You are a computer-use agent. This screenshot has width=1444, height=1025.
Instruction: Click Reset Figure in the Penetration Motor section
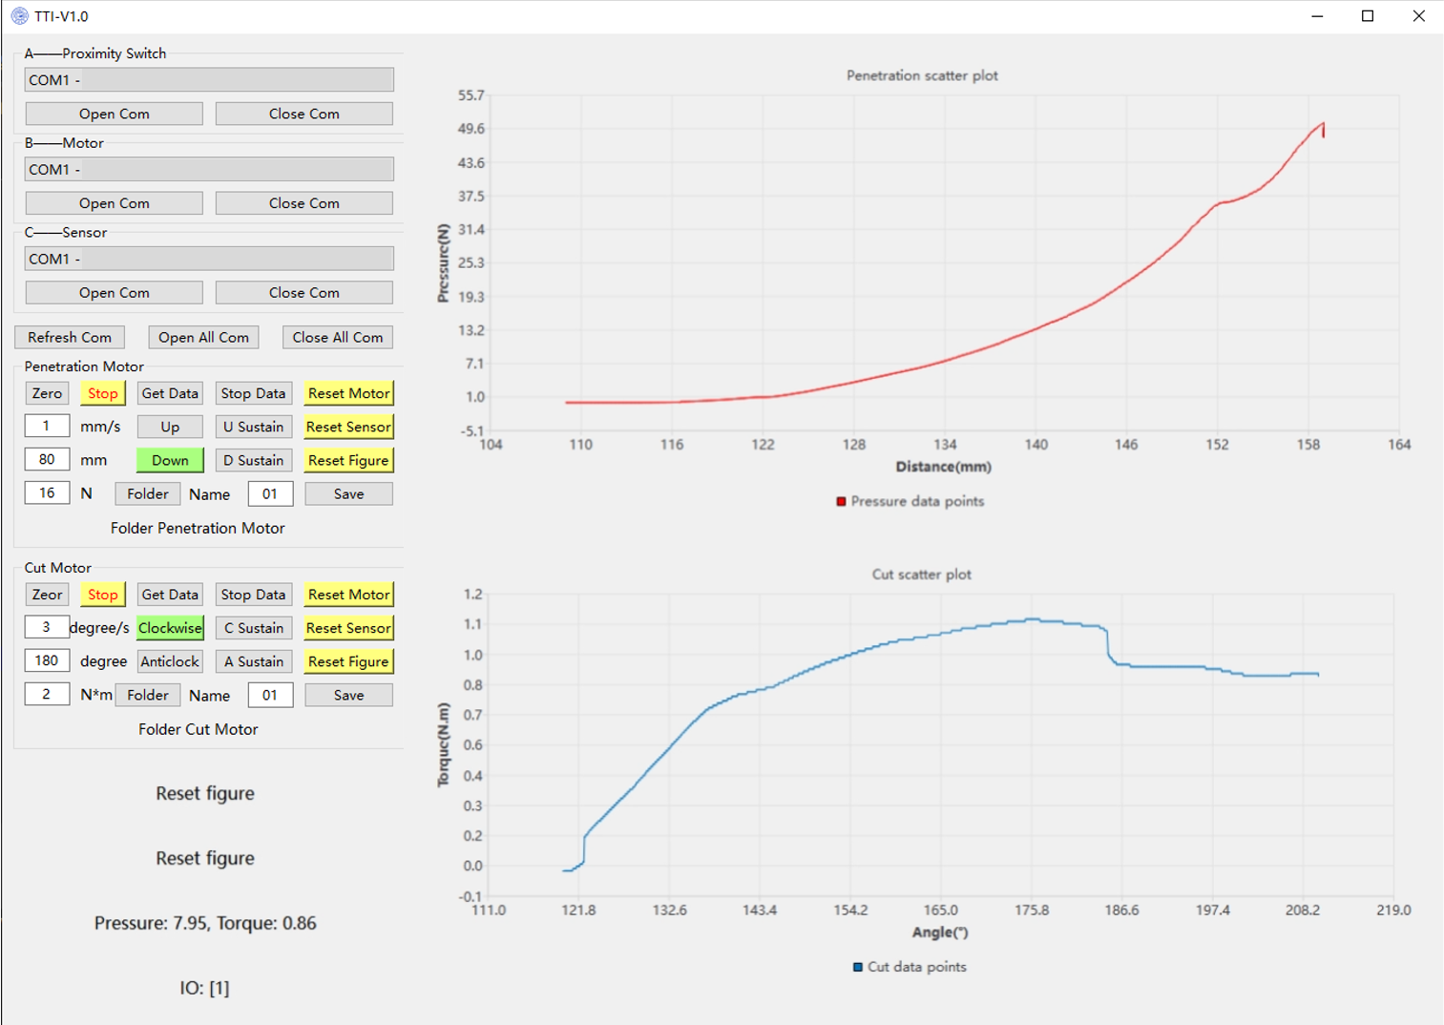coord(349,460)
